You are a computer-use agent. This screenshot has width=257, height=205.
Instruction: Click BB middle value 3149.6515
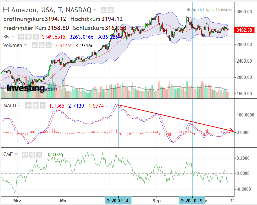[54, 37]
